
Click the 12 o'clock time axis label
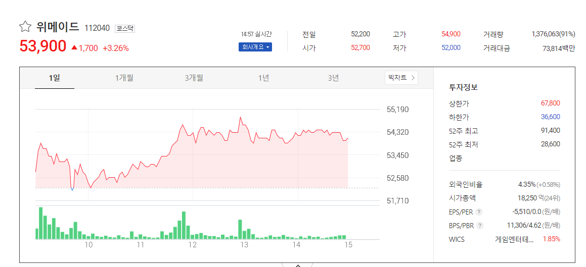(x=193, y=245)
